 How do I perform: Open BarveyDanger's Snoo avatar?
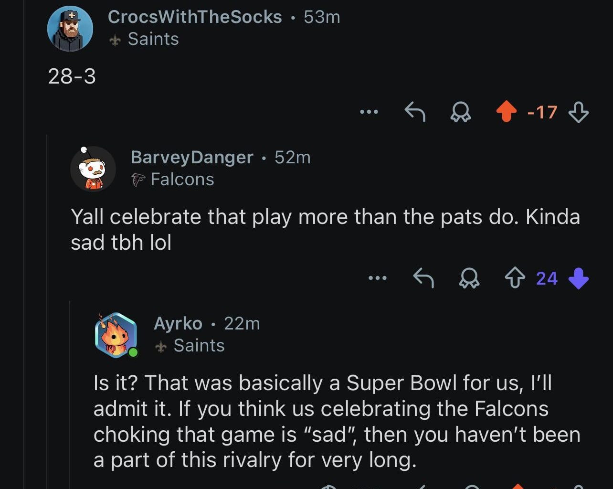[x=93, y=169]
